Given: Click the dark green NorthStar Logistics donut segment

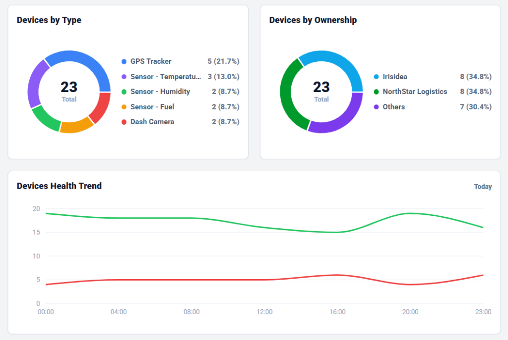Looking at the screenshot, I should tap(287, 97).
